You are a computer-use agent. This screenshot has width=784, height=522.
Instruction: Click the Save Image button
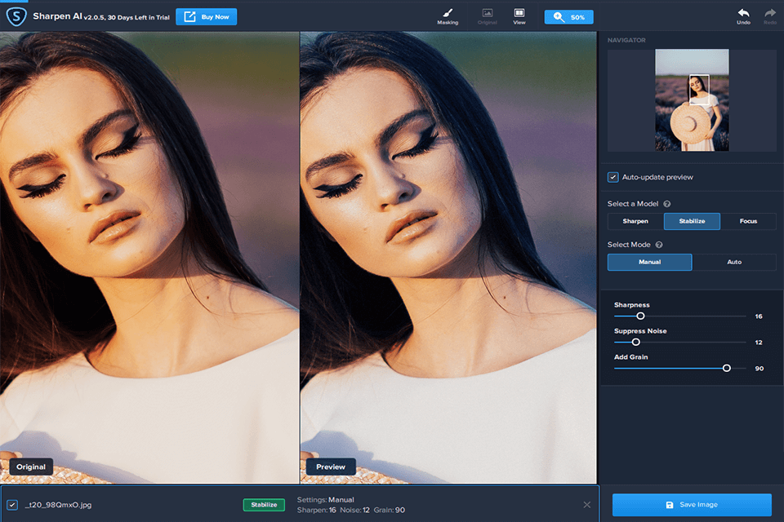(x=691, y=505)
